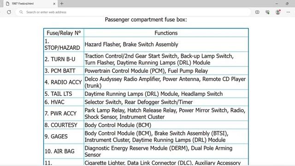Viewport: 295px width, 166px height.
Task: Click the search magnifier icon in address bar
Action: coord(21,12)
